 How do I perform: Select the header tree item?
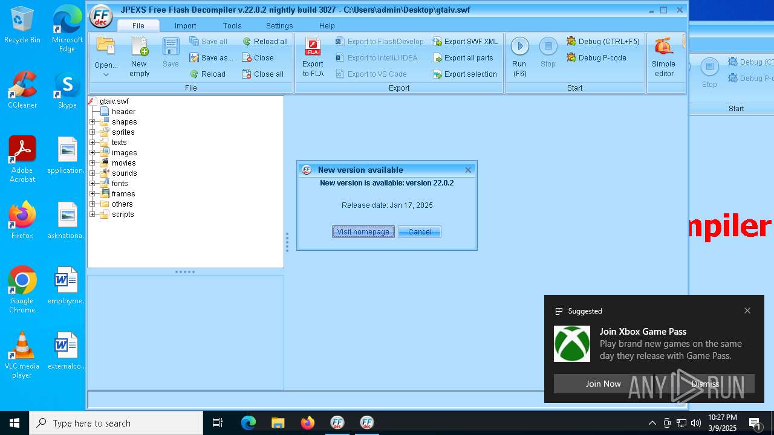click(x=123, y=112)
